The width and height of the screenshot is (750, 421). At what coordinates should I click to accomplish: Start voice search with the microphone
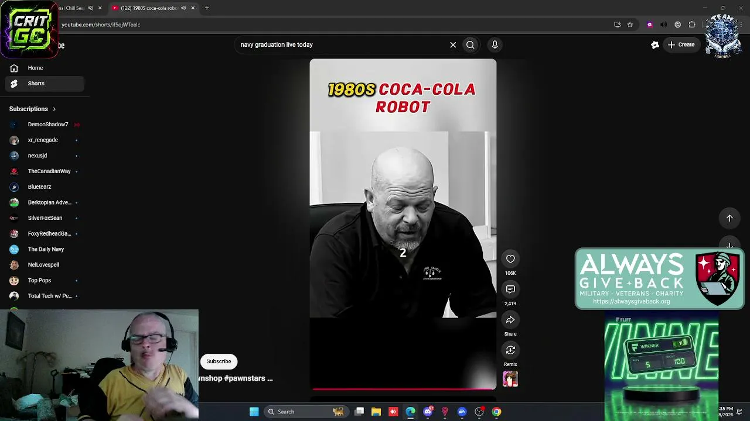[x=495, y=44]
